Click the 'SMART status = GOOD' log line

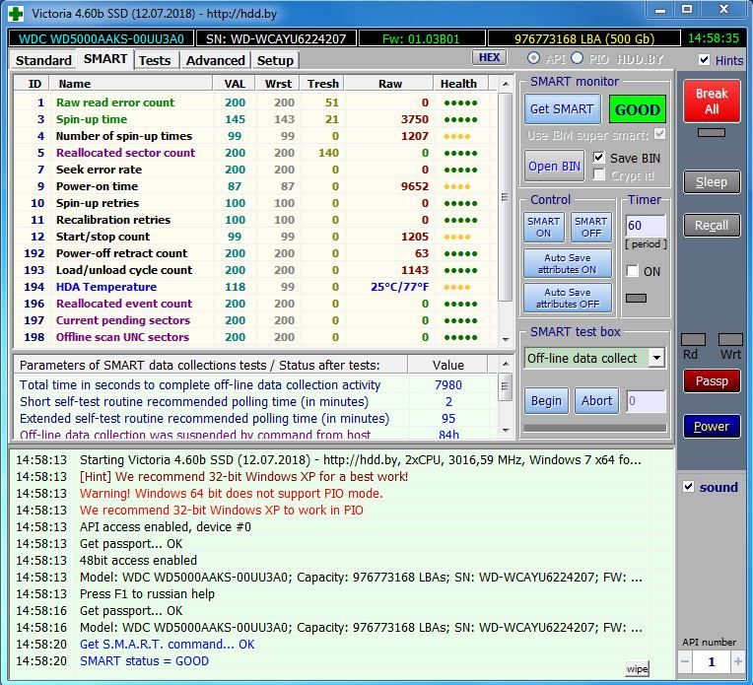144,661
